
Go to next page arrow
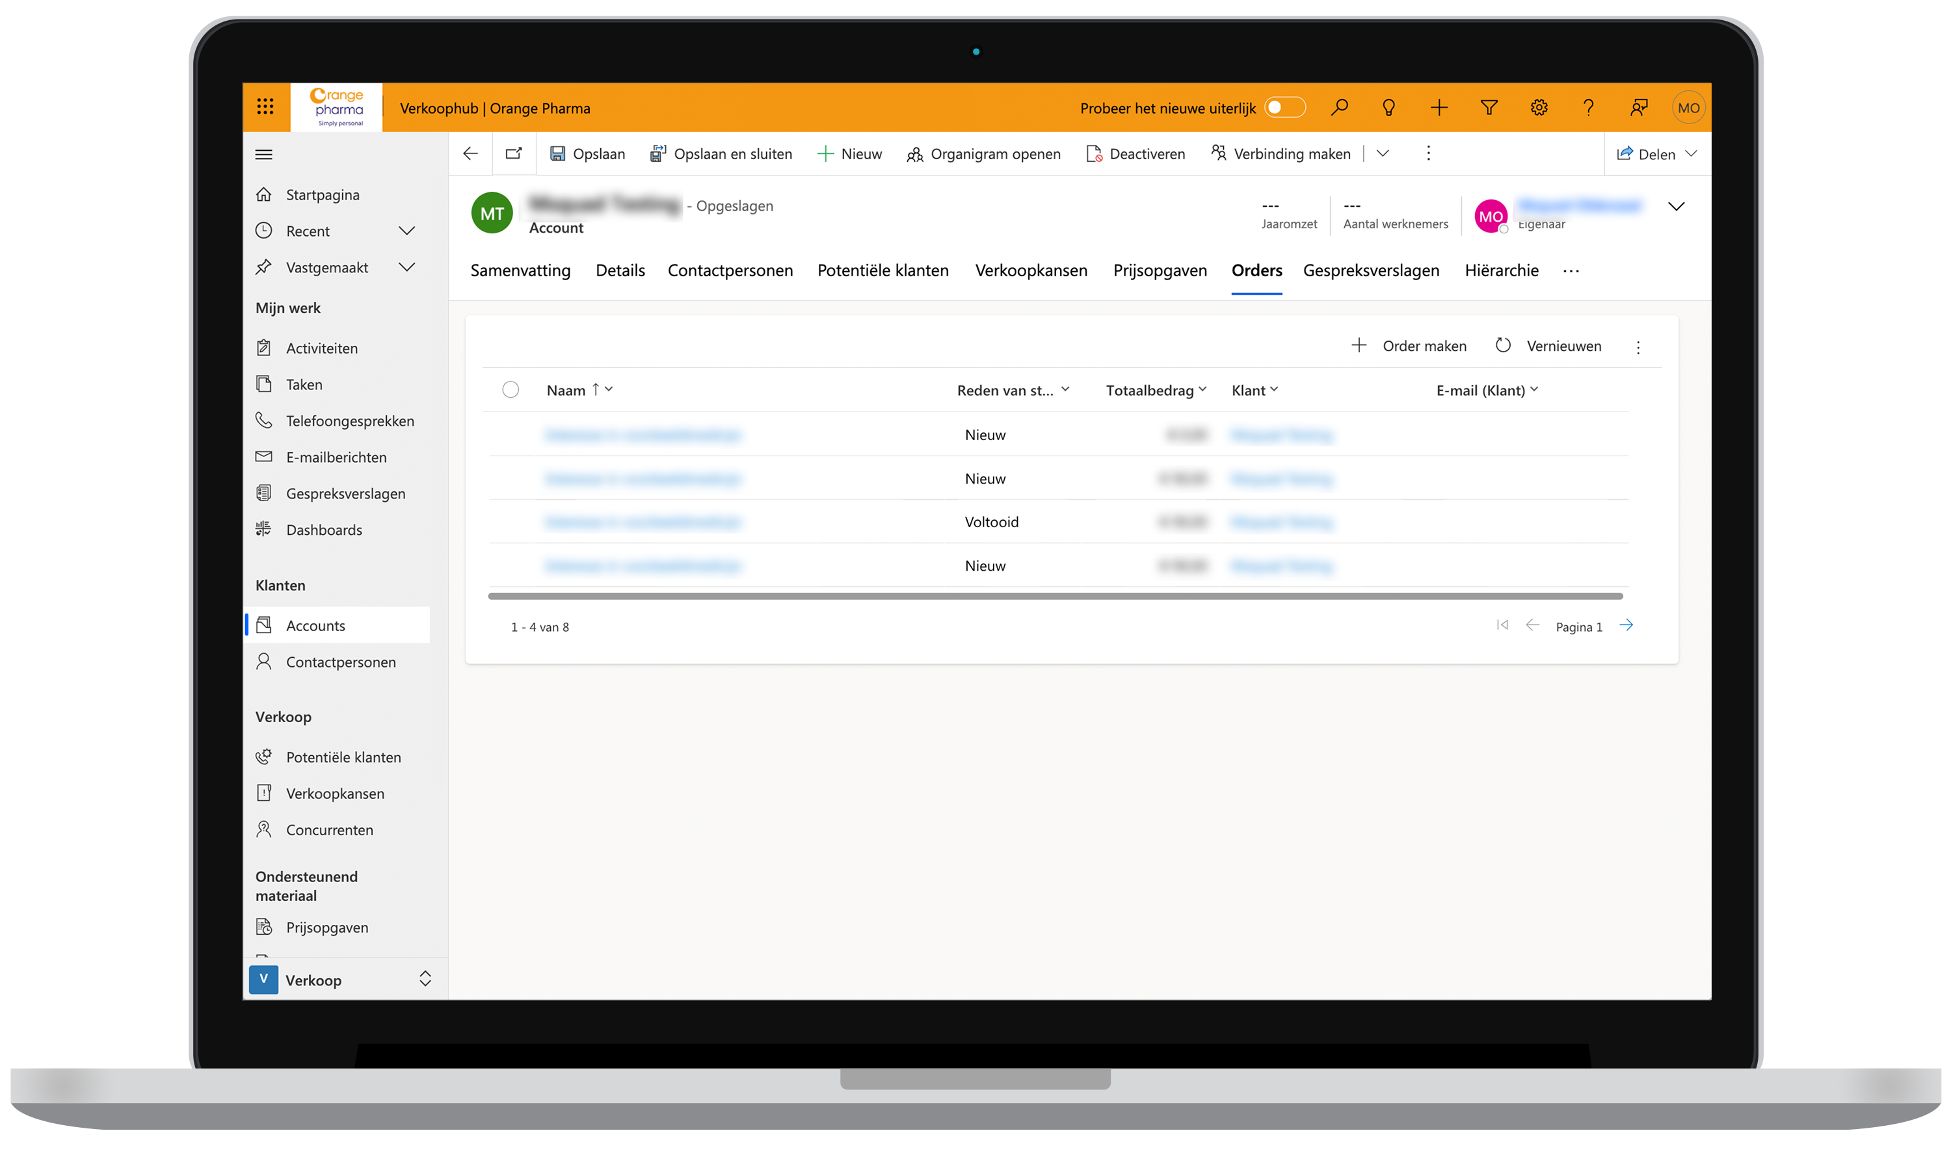[1626, 626]
